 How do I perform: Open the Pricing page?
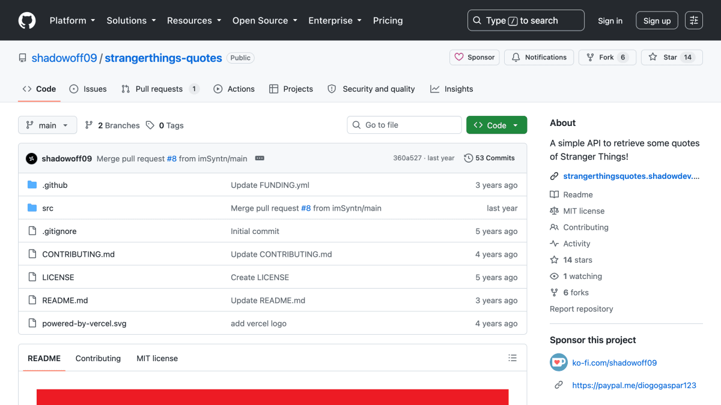388,20
